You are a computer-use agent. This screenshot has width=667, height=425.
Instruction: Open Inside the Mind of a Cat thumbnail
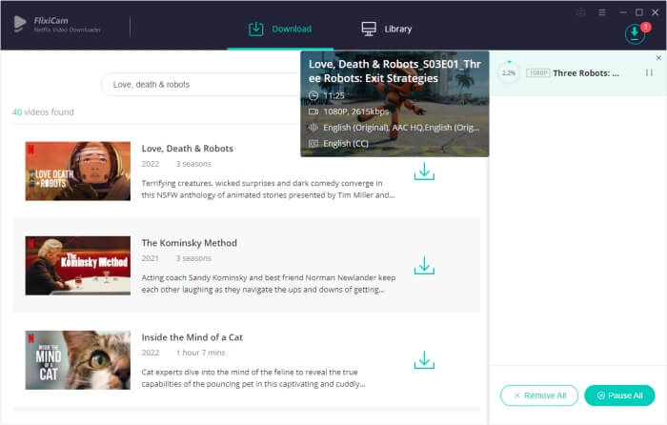pos(78,359)
